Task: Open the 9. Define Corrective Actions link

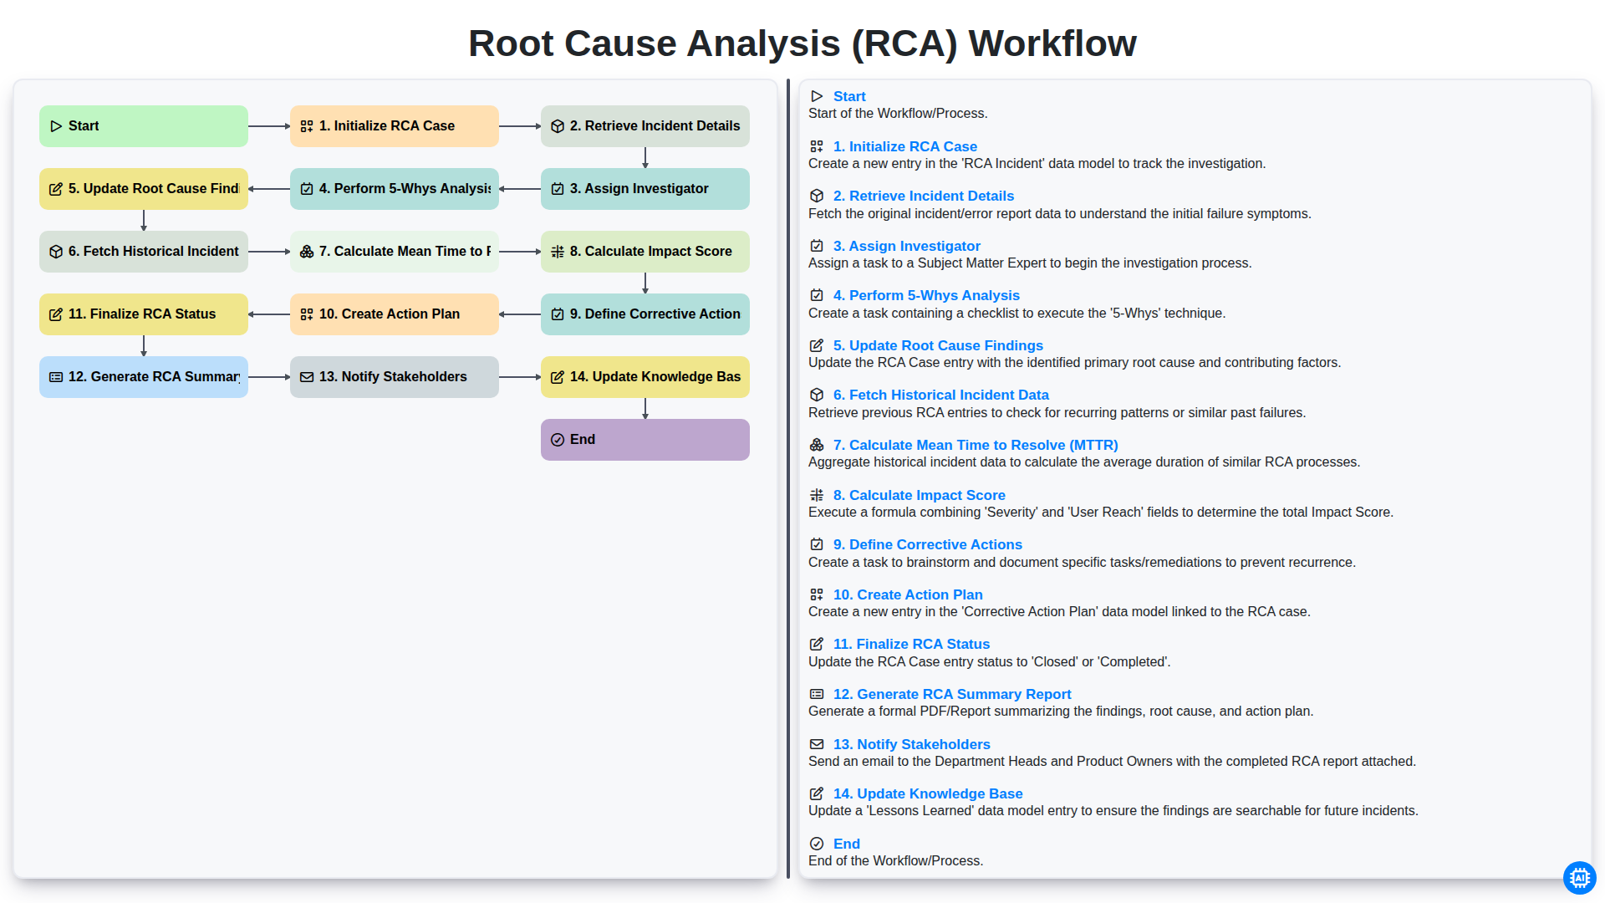Action: (x=927, y=544)
